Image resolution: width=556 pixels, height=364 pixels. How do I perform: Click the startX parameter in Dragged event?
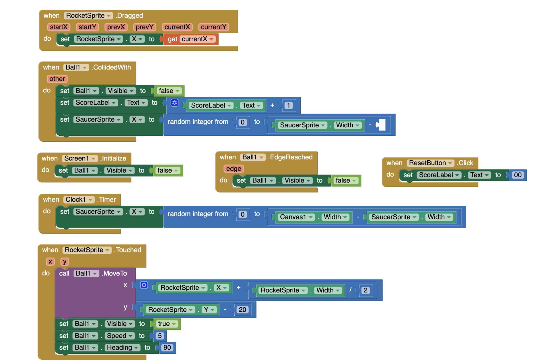59,27
